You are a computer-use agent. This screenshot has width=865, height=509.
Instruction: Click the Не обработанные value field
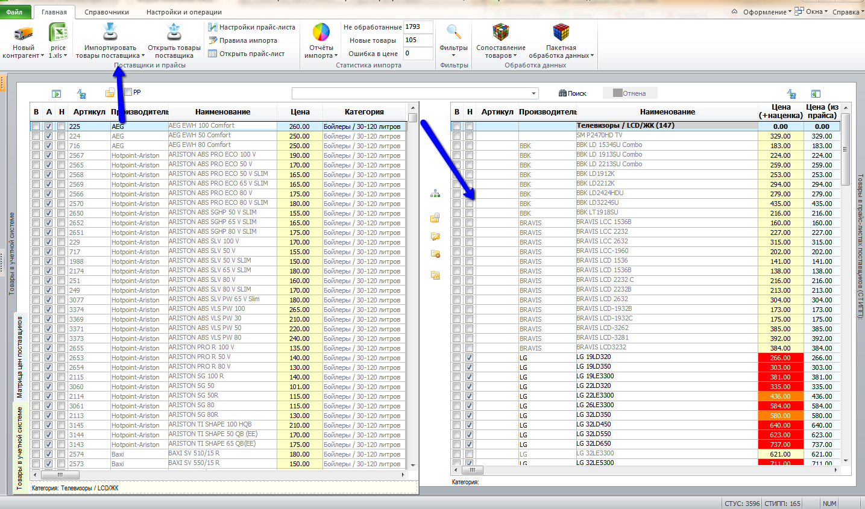pyautogui.click(x=418, y=27)
